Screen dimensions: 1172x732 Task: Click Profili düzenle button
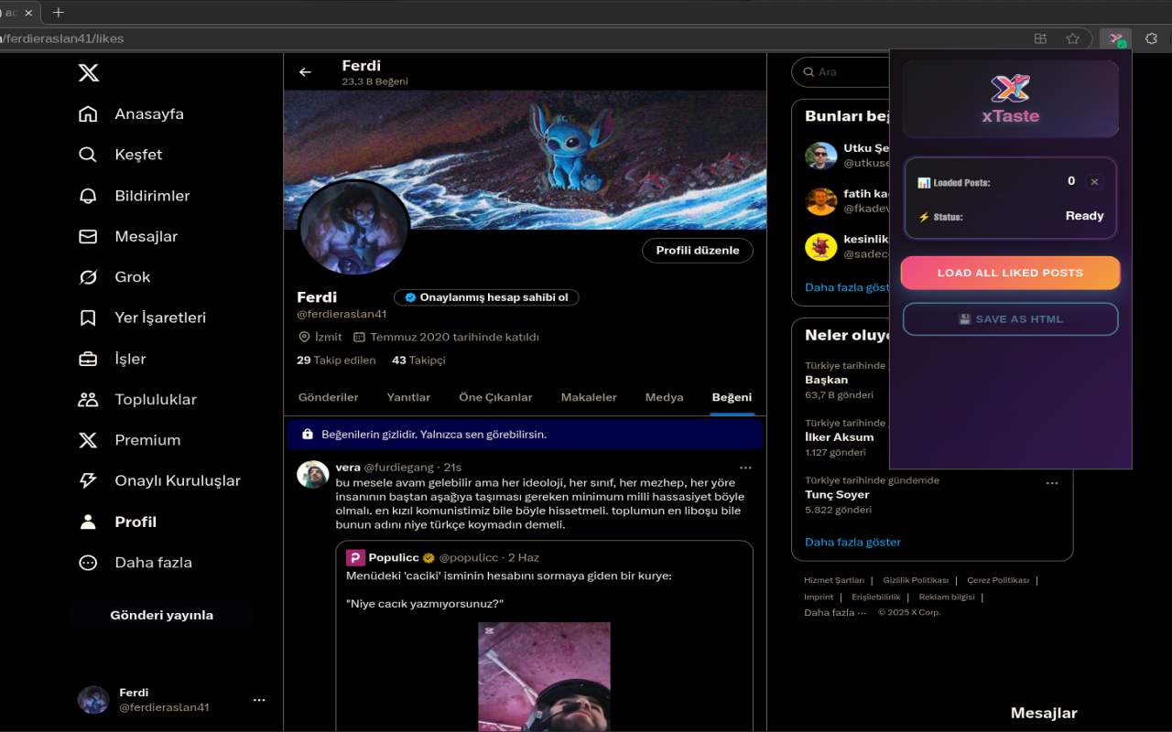coord(698,251)
